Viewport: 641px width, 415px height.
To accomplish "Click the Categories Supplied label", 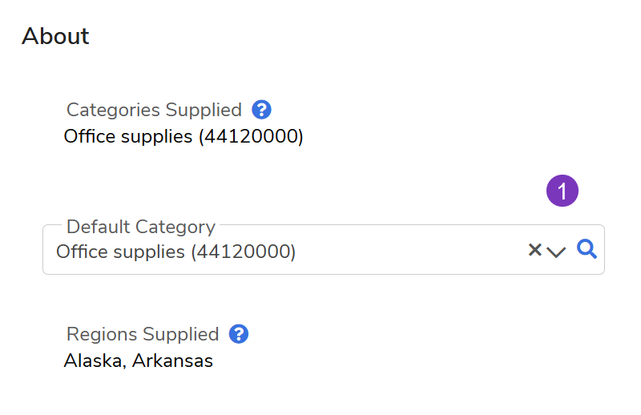I will click(154, 110).
